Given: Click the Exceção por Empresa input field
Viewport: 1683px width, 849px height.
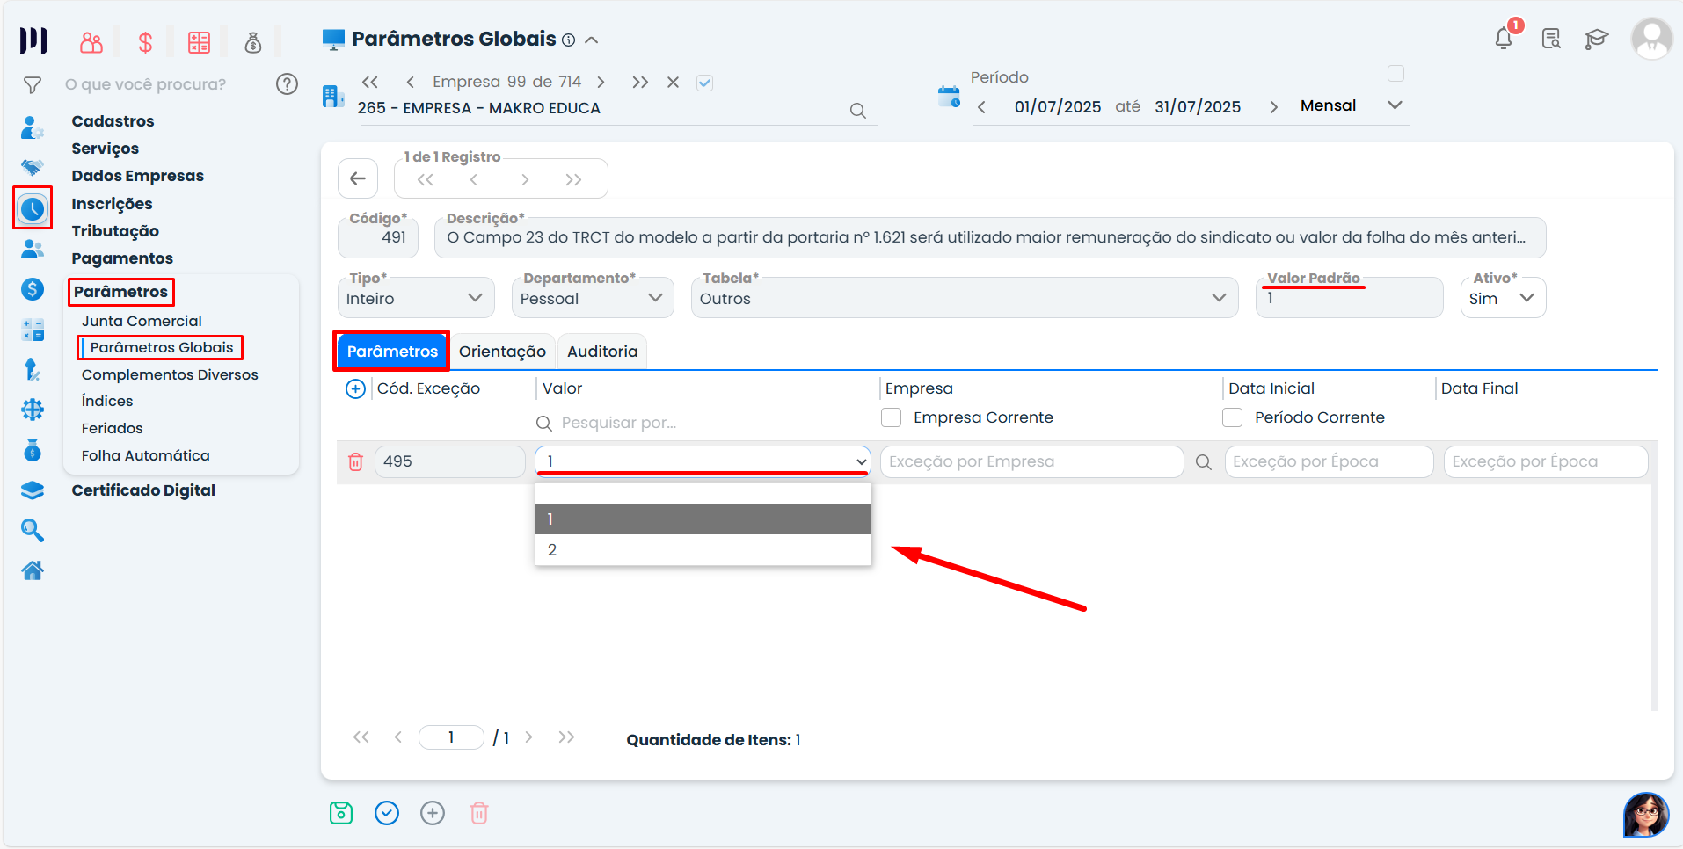Looking at the screenshot, I should click(1031, 461).
